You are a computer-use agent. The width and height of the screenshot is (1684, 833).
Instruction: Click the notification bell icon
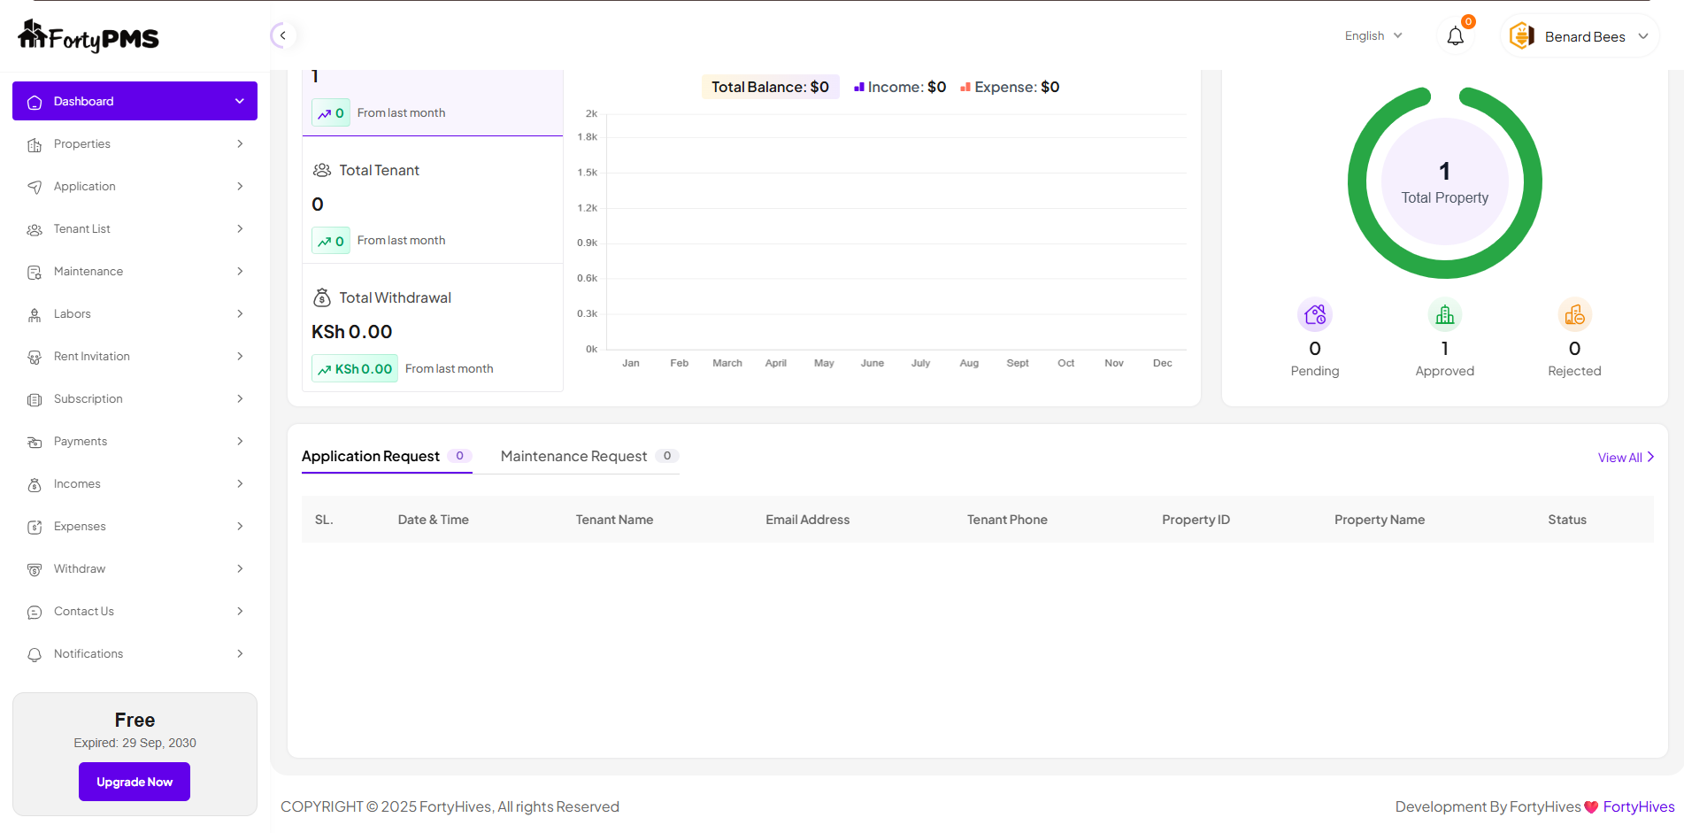pyautogui.click(x=1455, y=36)
